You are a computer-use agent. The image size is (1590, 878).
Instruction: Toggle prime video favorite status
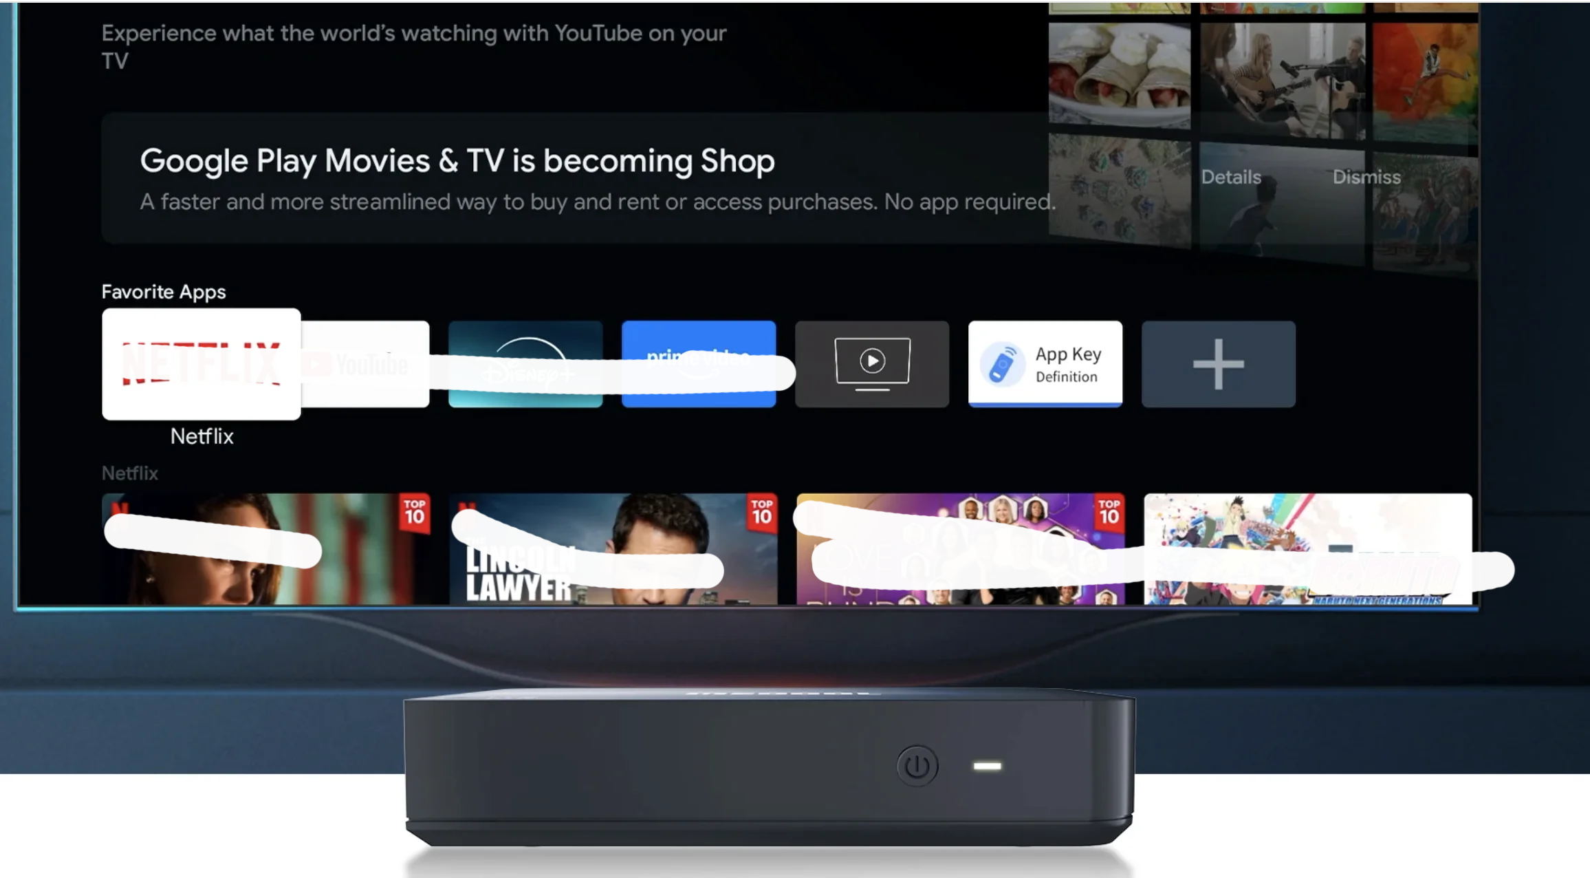(x=700, y=363)
